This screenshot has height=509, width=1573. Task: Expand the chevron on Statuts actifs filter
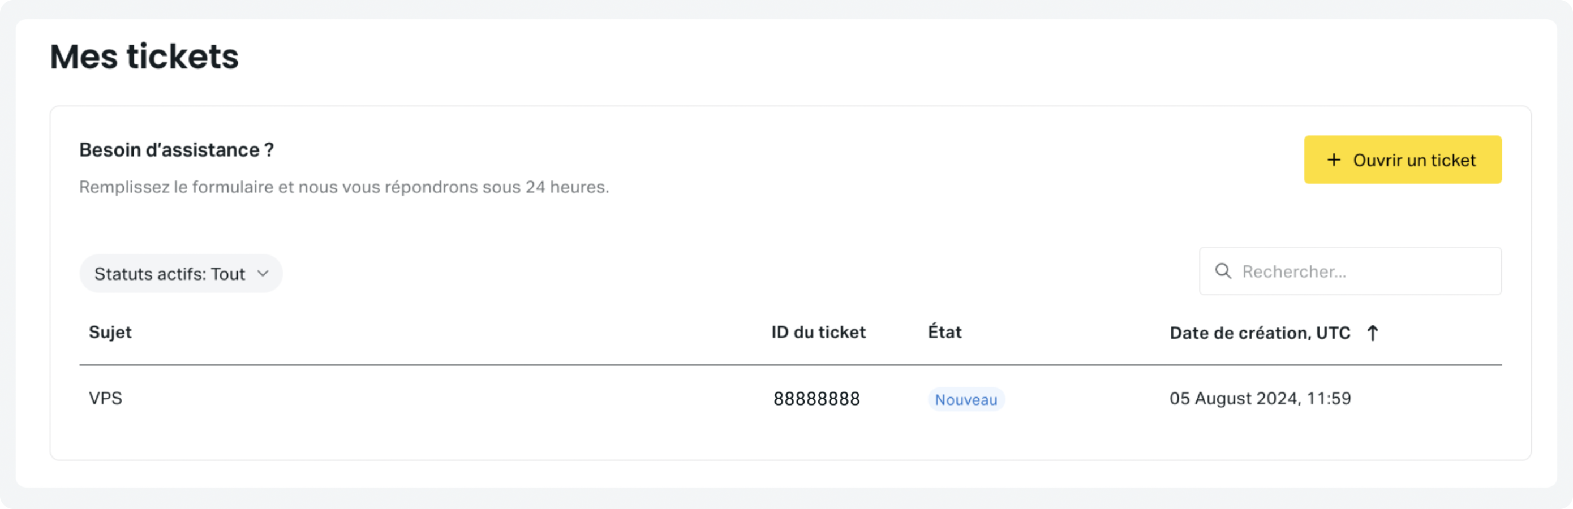click(263, 273)
